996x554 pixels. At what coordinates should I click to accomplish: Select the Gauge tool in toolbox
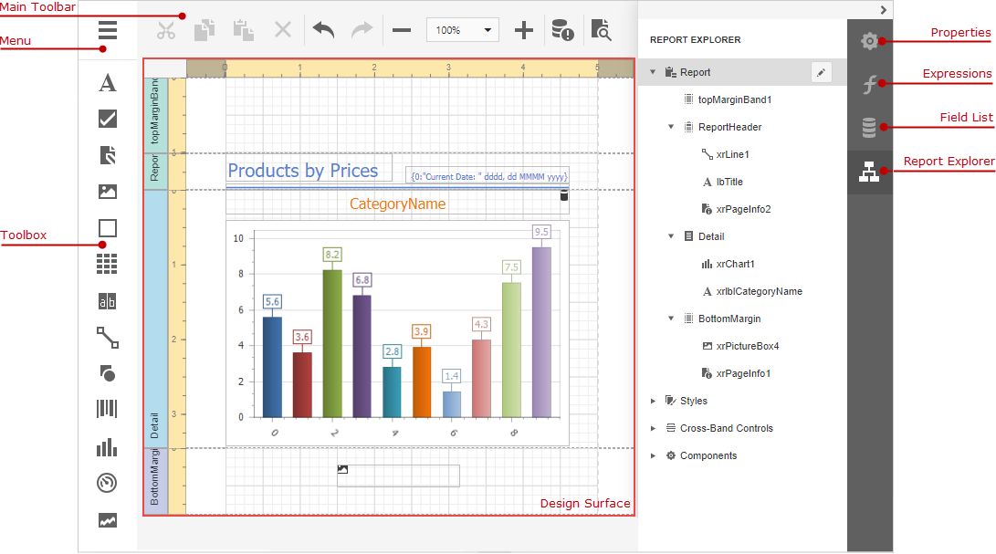tap(108, 483)
